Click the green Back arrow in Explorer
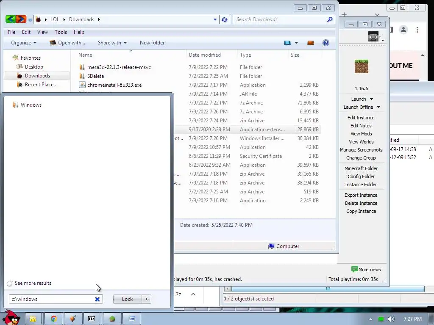 coord(11,19)
